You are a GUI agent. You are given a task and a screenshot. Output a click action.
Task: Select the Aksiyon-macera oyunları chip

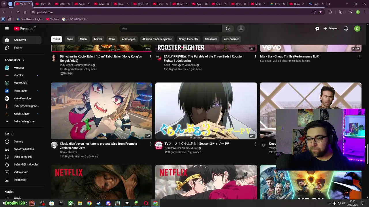[157, 39]
